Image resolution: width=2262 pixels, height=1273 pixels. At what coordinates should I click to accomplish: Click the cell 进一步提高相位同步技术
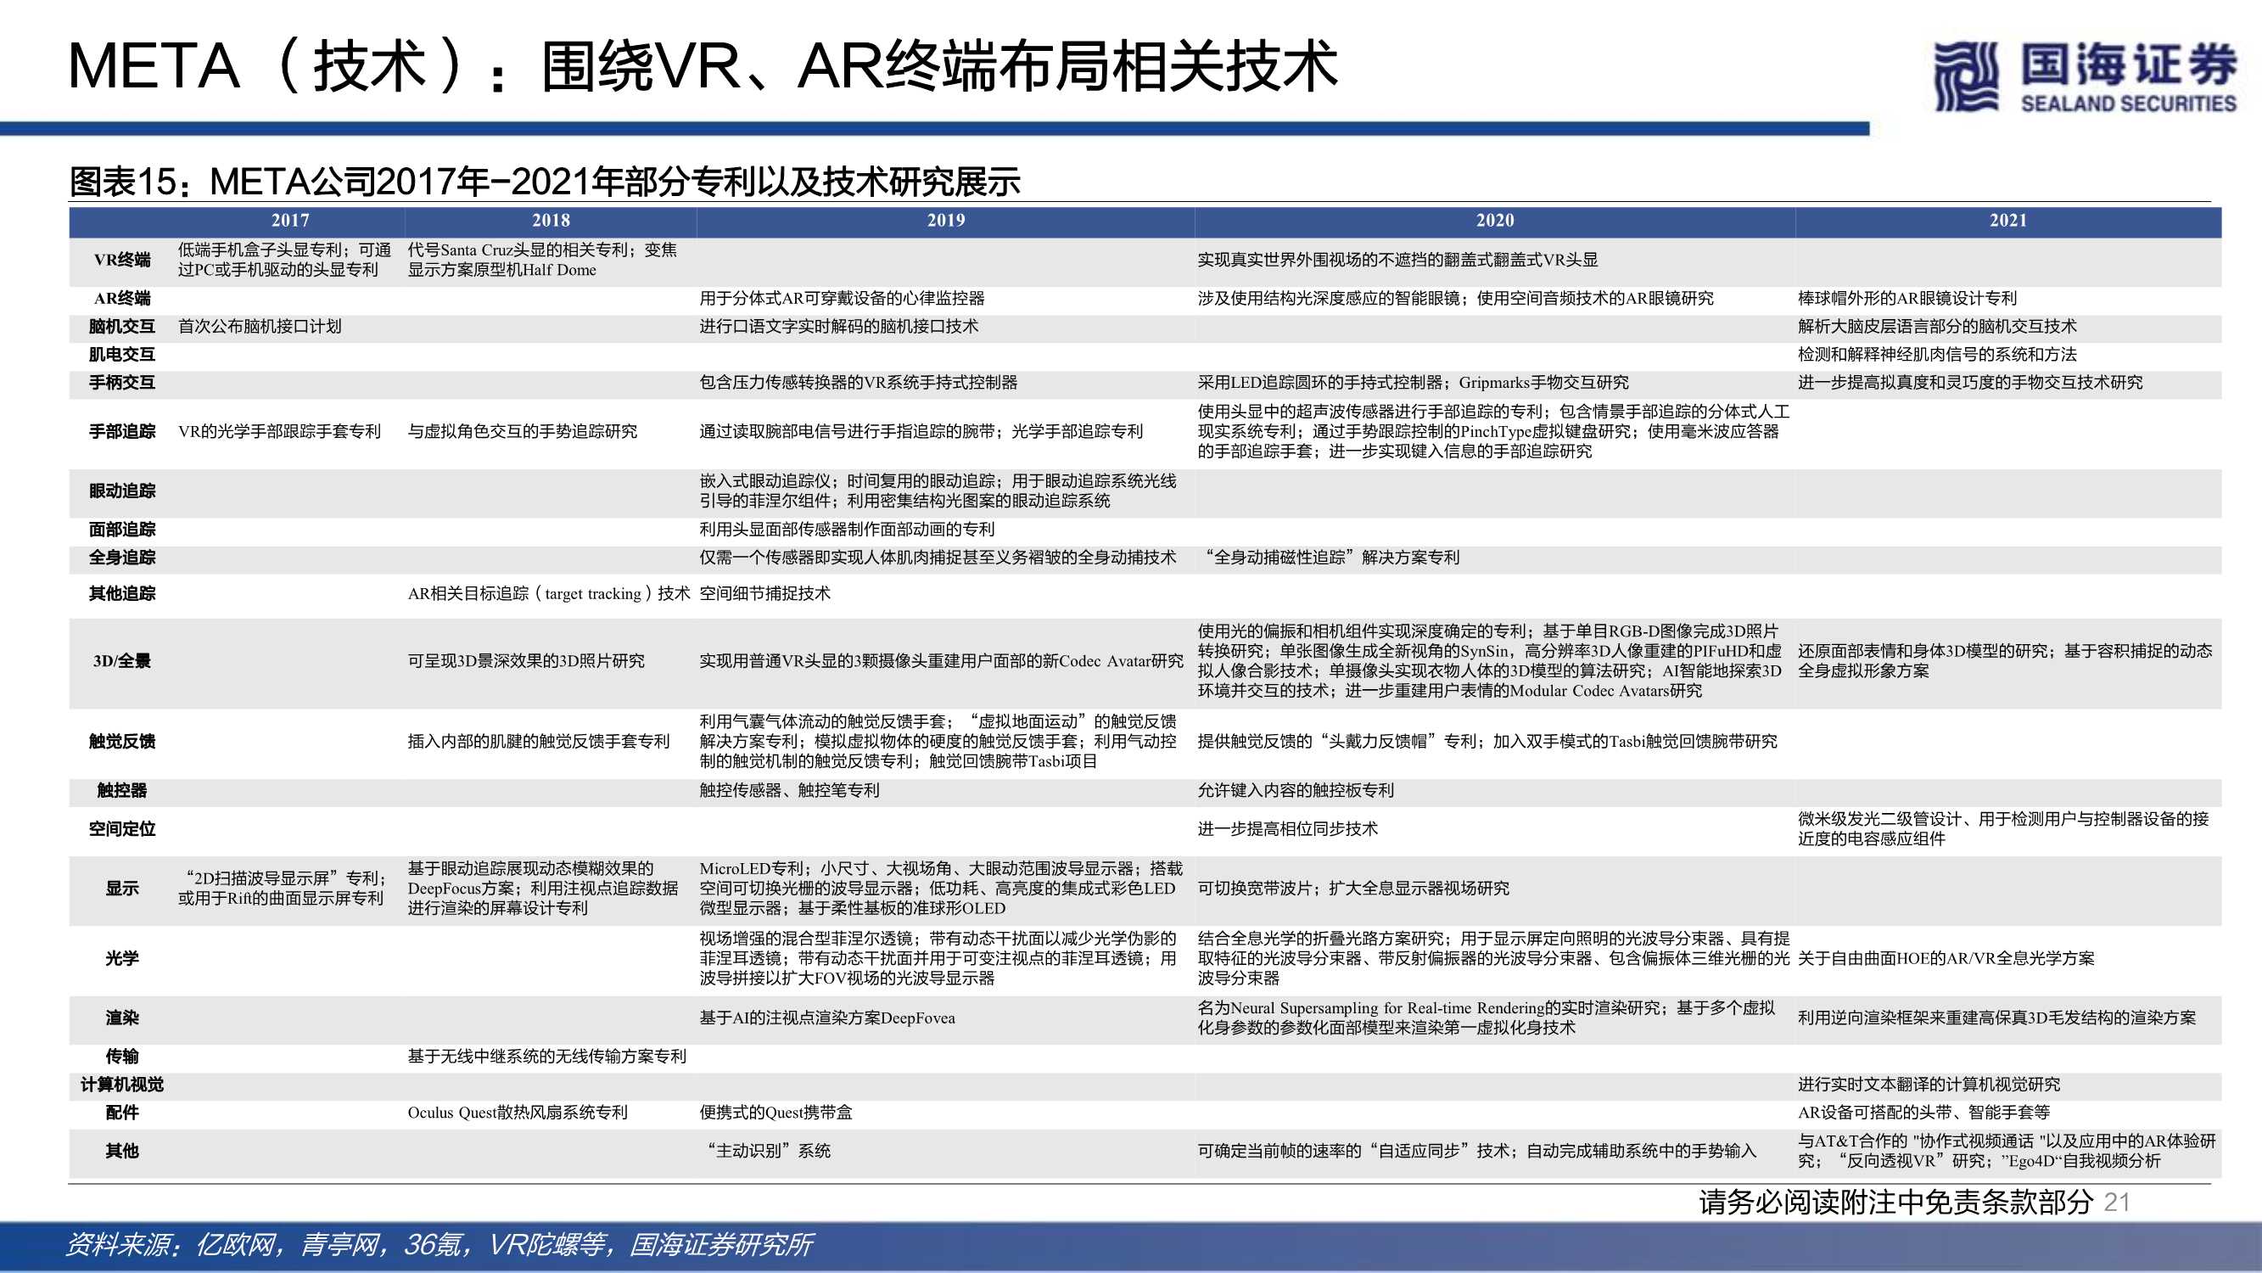[1288, 829]
